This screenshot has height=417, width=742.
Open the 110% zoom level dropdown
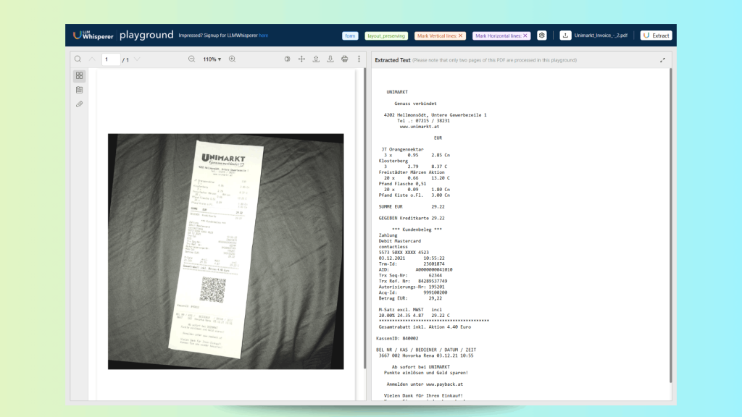click(212, 59)
